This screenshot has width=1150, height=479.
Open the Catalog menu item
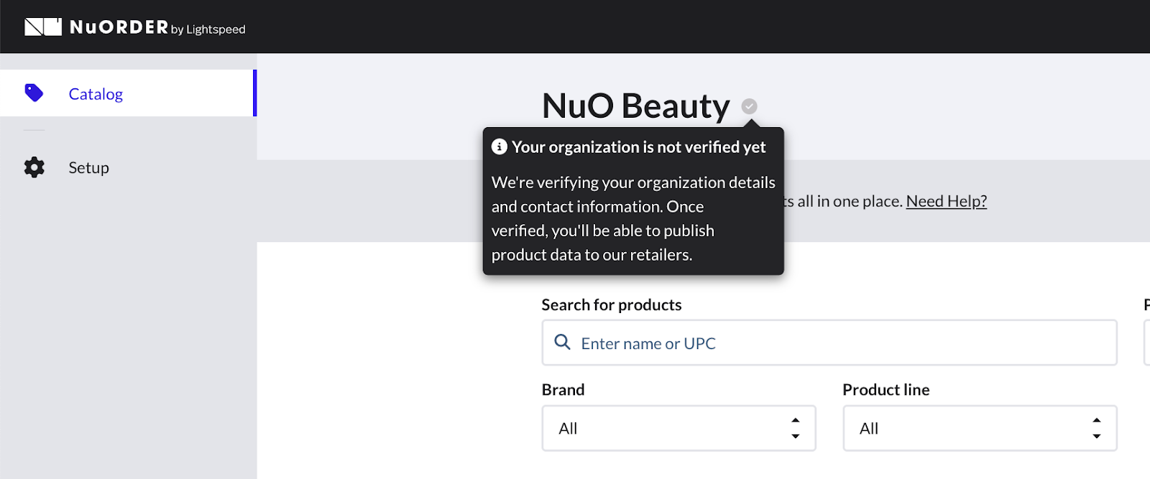click(x=128, y=93)
